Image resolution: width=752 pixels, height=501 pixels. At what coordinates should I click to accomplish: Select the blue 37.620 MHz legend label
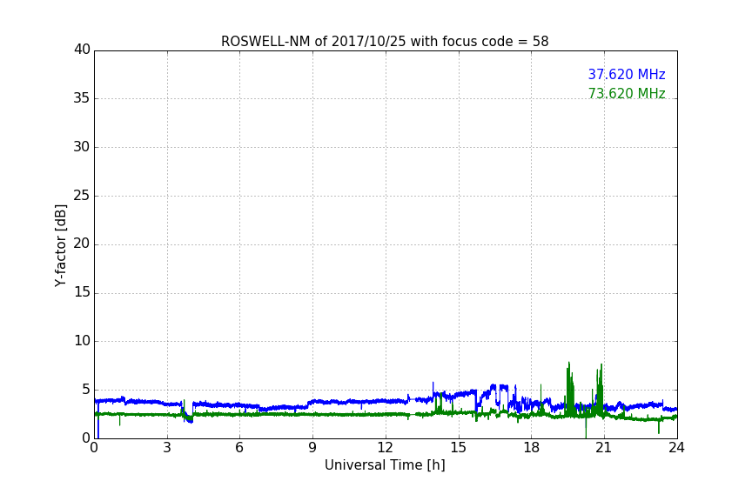pos(627,75)
